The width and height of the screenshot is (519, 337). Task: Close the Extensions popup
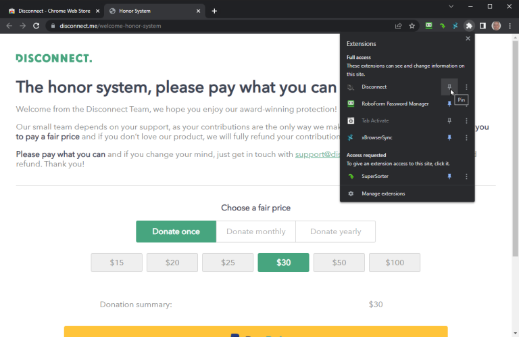[468, 39]
